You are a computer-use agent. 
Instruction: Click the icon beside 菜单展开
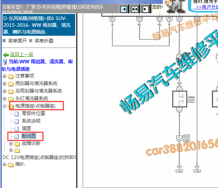[x=4, y=41]
